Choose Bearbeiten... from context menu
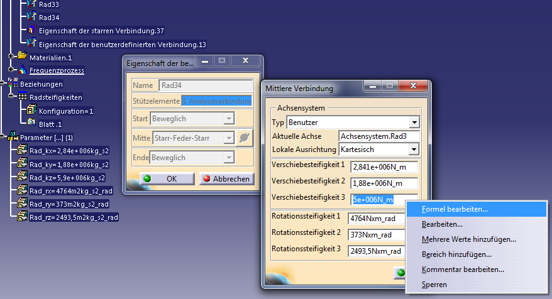This screenshot has width=552, height=299. 477,224
